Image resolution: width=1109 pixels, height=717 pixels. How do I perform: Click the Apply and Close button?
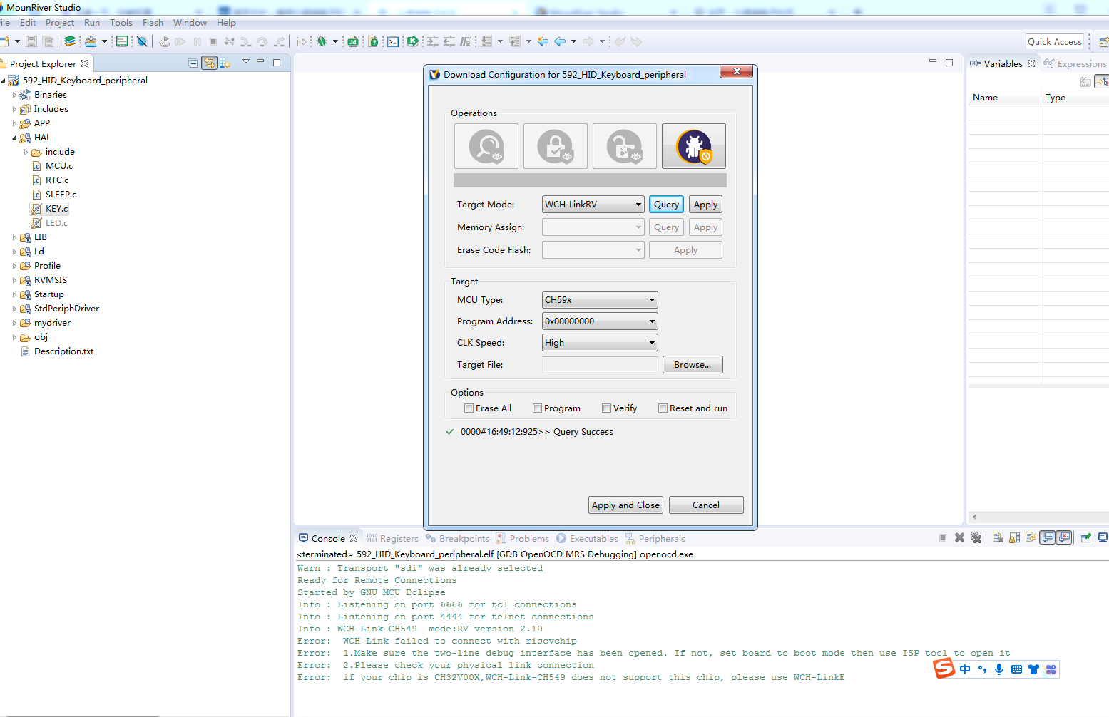click(625, 505)
